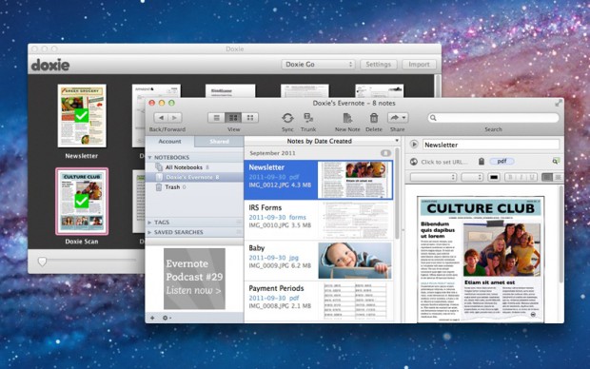
Task: Click the notebook icon beside pdf tag
Action: pos(482,162)
